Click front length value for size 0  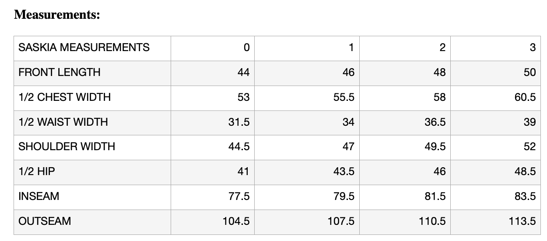243,72
